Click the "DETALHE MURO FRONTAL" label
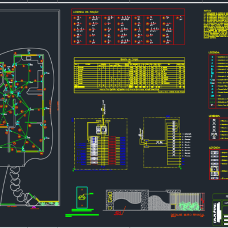The height and width of the screenshot is (228, 228). click(188, 215)
